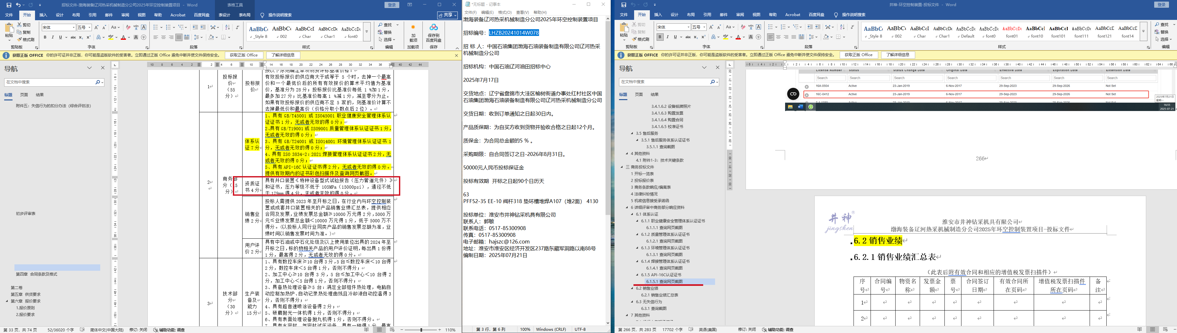
Task: Apply strikethrough in left Word ribbon
Action: coord(73,38)
